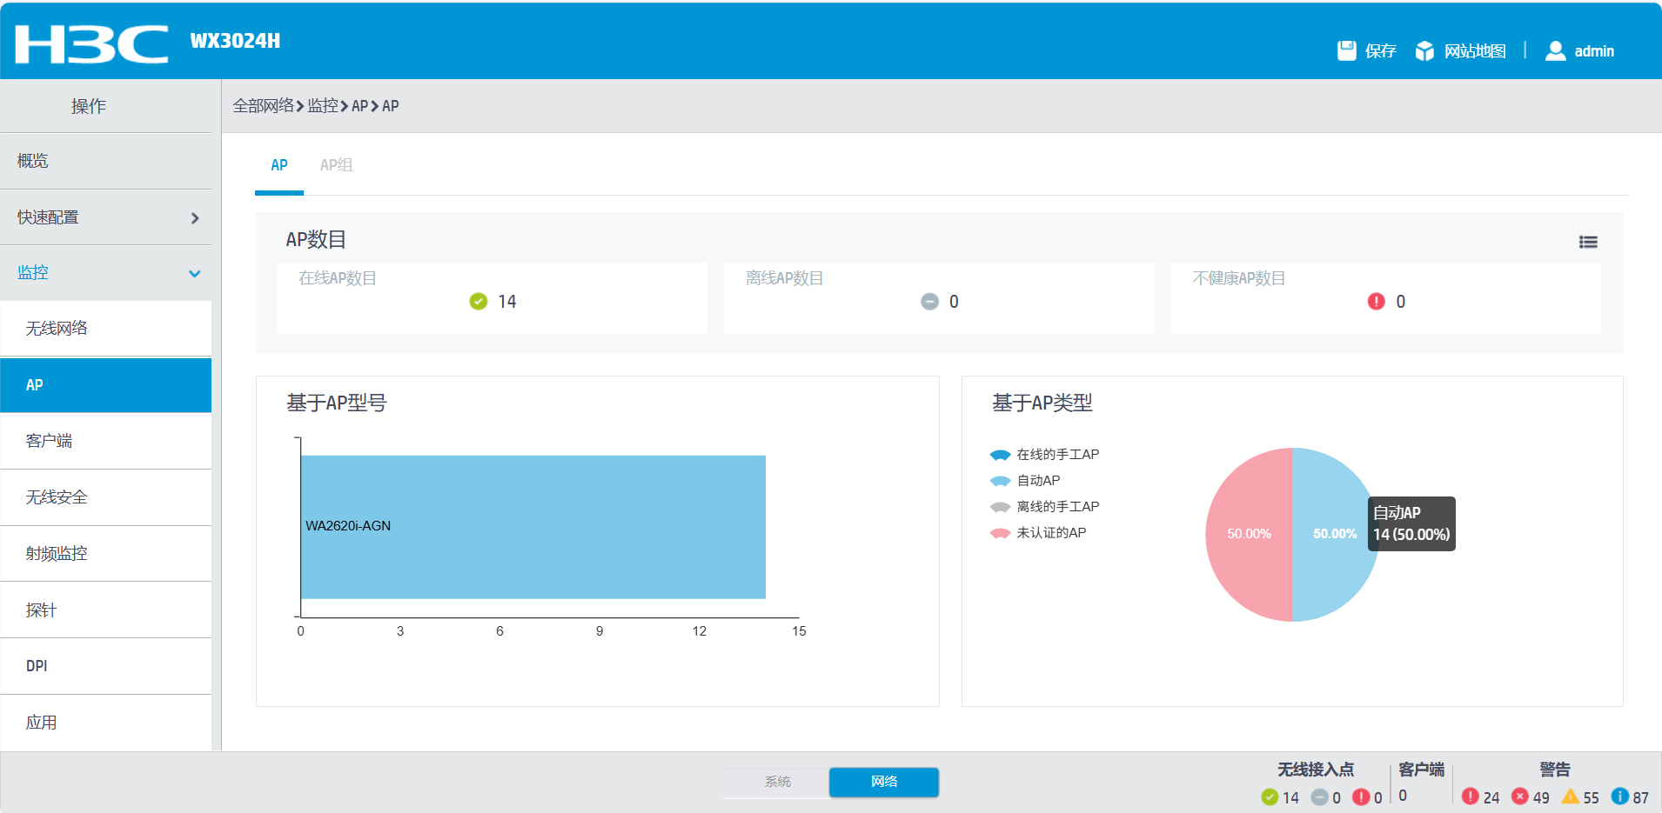The image size is (1662, 813).
Task: Click the red alert icon for unhealthy AP count
Action: [x=1377, y=301]
